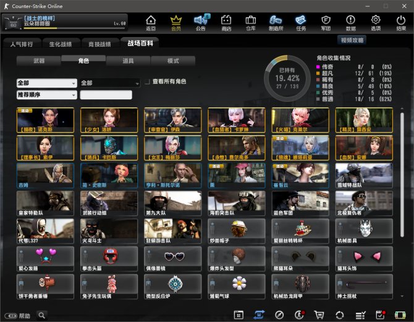Click the character list vertical scrollbar

point(402,175)
